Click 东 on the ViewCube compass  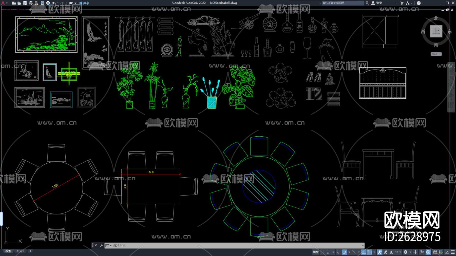(x=450, y=32)
